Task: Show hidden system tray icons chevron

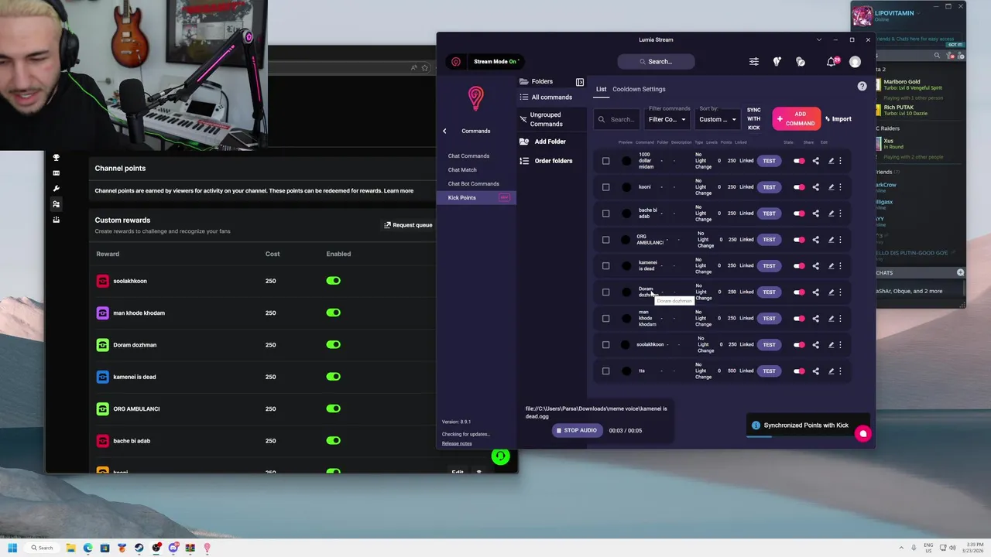Action: click(901, 548)
